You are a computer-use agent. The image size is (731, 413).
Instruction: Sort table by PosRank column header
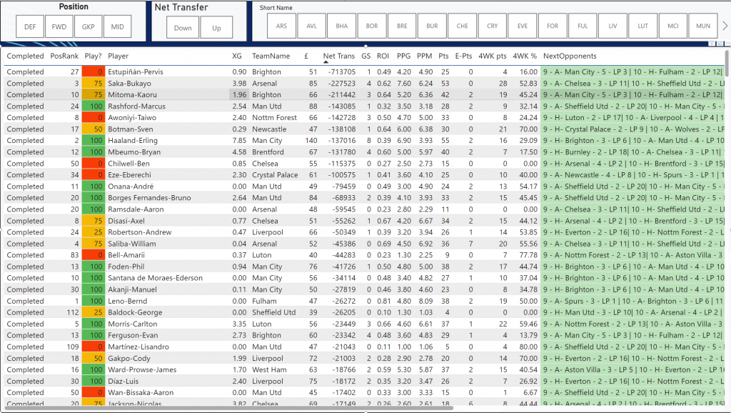[64, 56]
